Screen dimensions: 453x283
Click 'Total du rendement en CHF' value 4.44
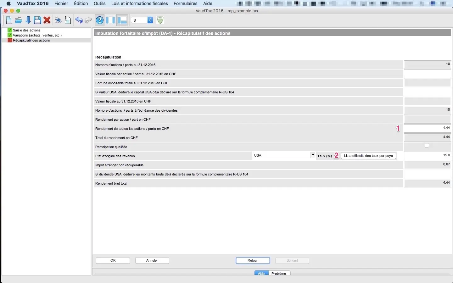(x=428, y=137)
